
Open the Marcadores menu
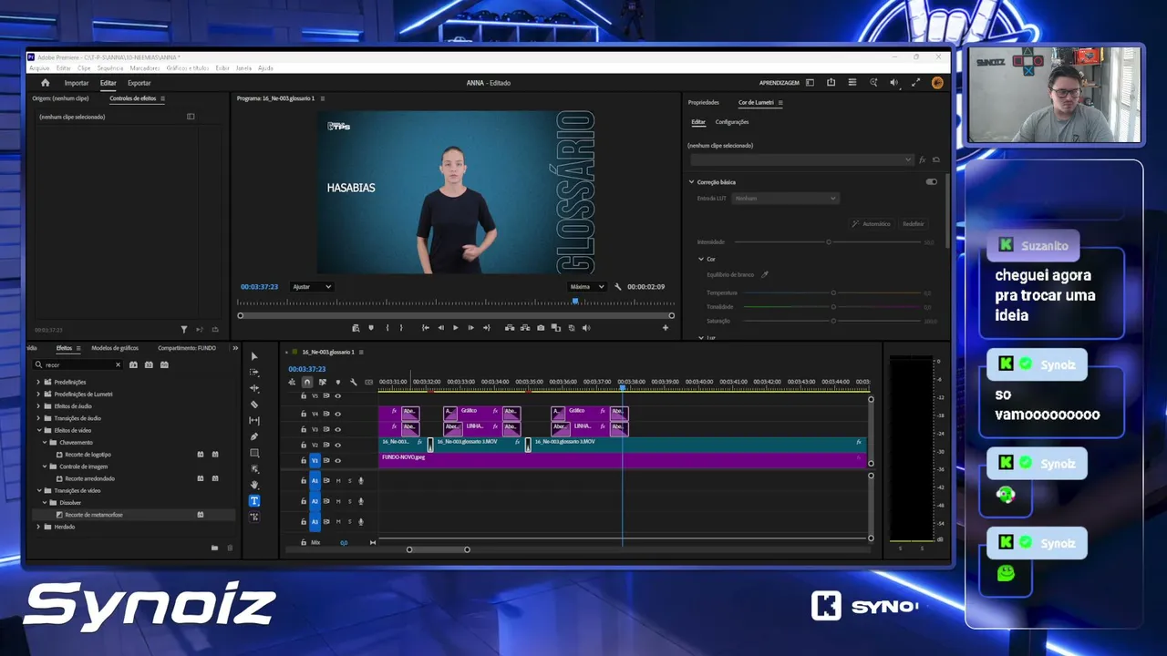[x=145, y=68]
